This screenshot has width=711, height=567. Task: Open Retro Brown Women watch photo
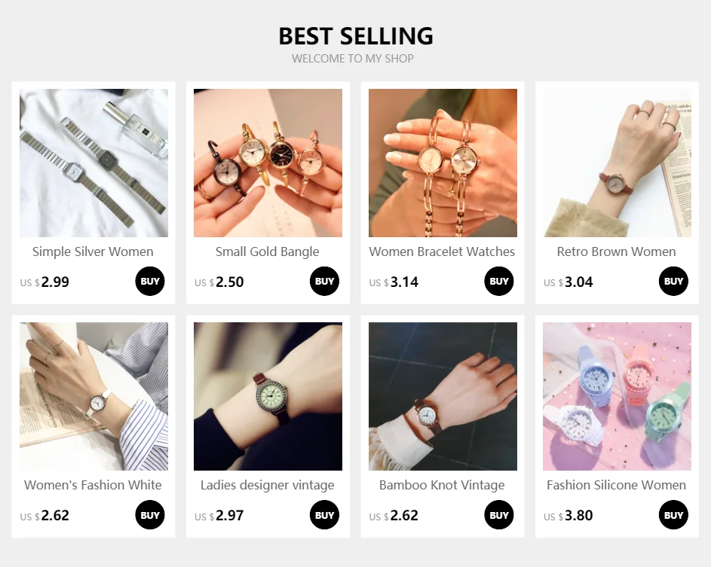click(x=618, y=163)
